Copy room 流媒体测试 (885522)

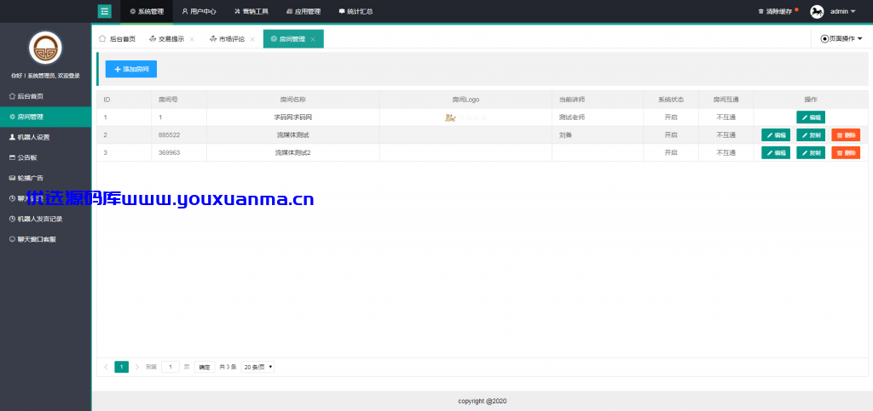(811, 135)
